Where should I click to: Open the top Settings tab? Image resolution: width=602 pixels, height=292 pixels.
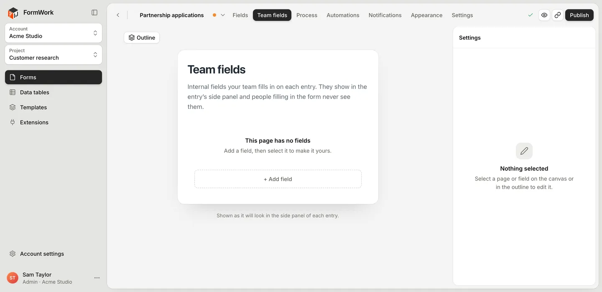[x=462, y=15]
